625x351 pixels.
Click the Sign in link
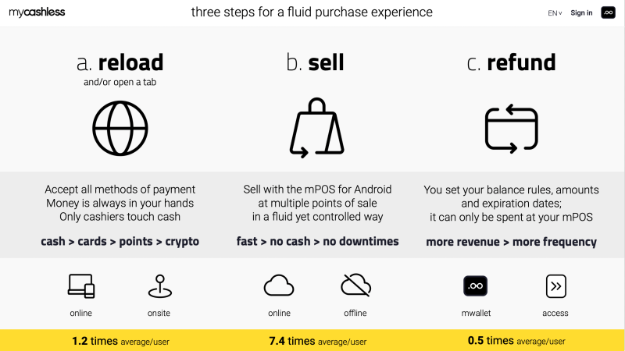pos(581,12)
